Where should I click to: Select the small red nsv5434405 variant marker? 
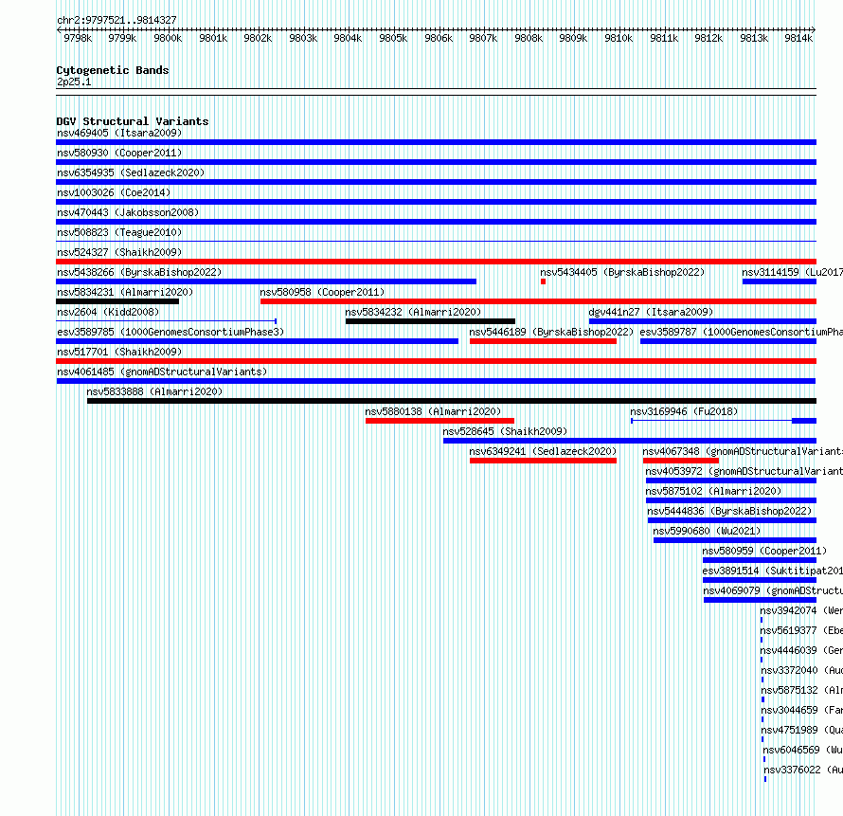point(543,281)
